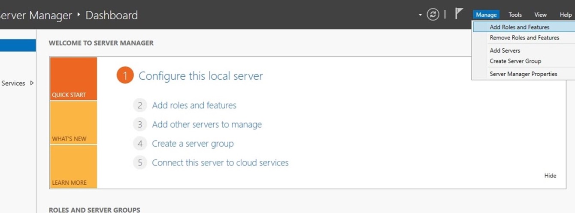Open dropdown arrow beside refresh icon

point(420,15)
